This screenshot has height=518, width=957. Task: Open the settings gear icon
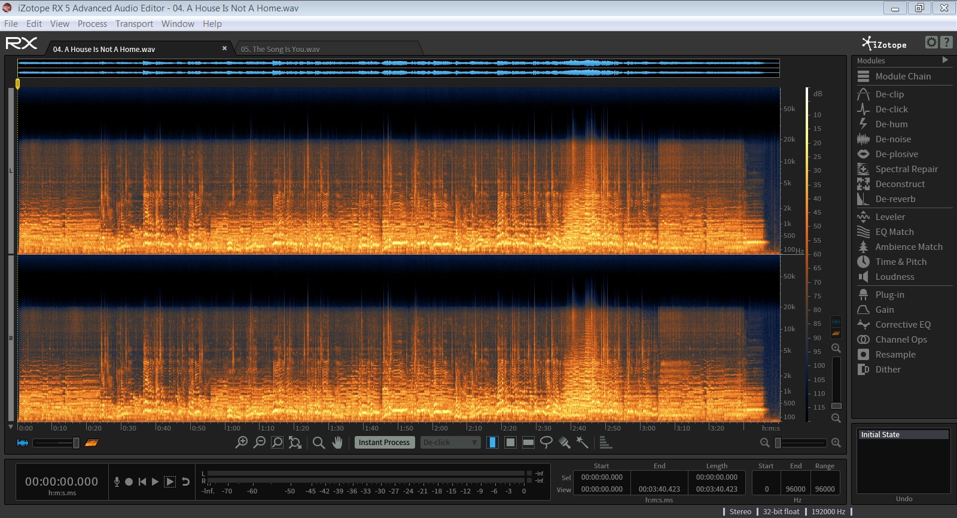pyautogui.click(x=931, y=42)
